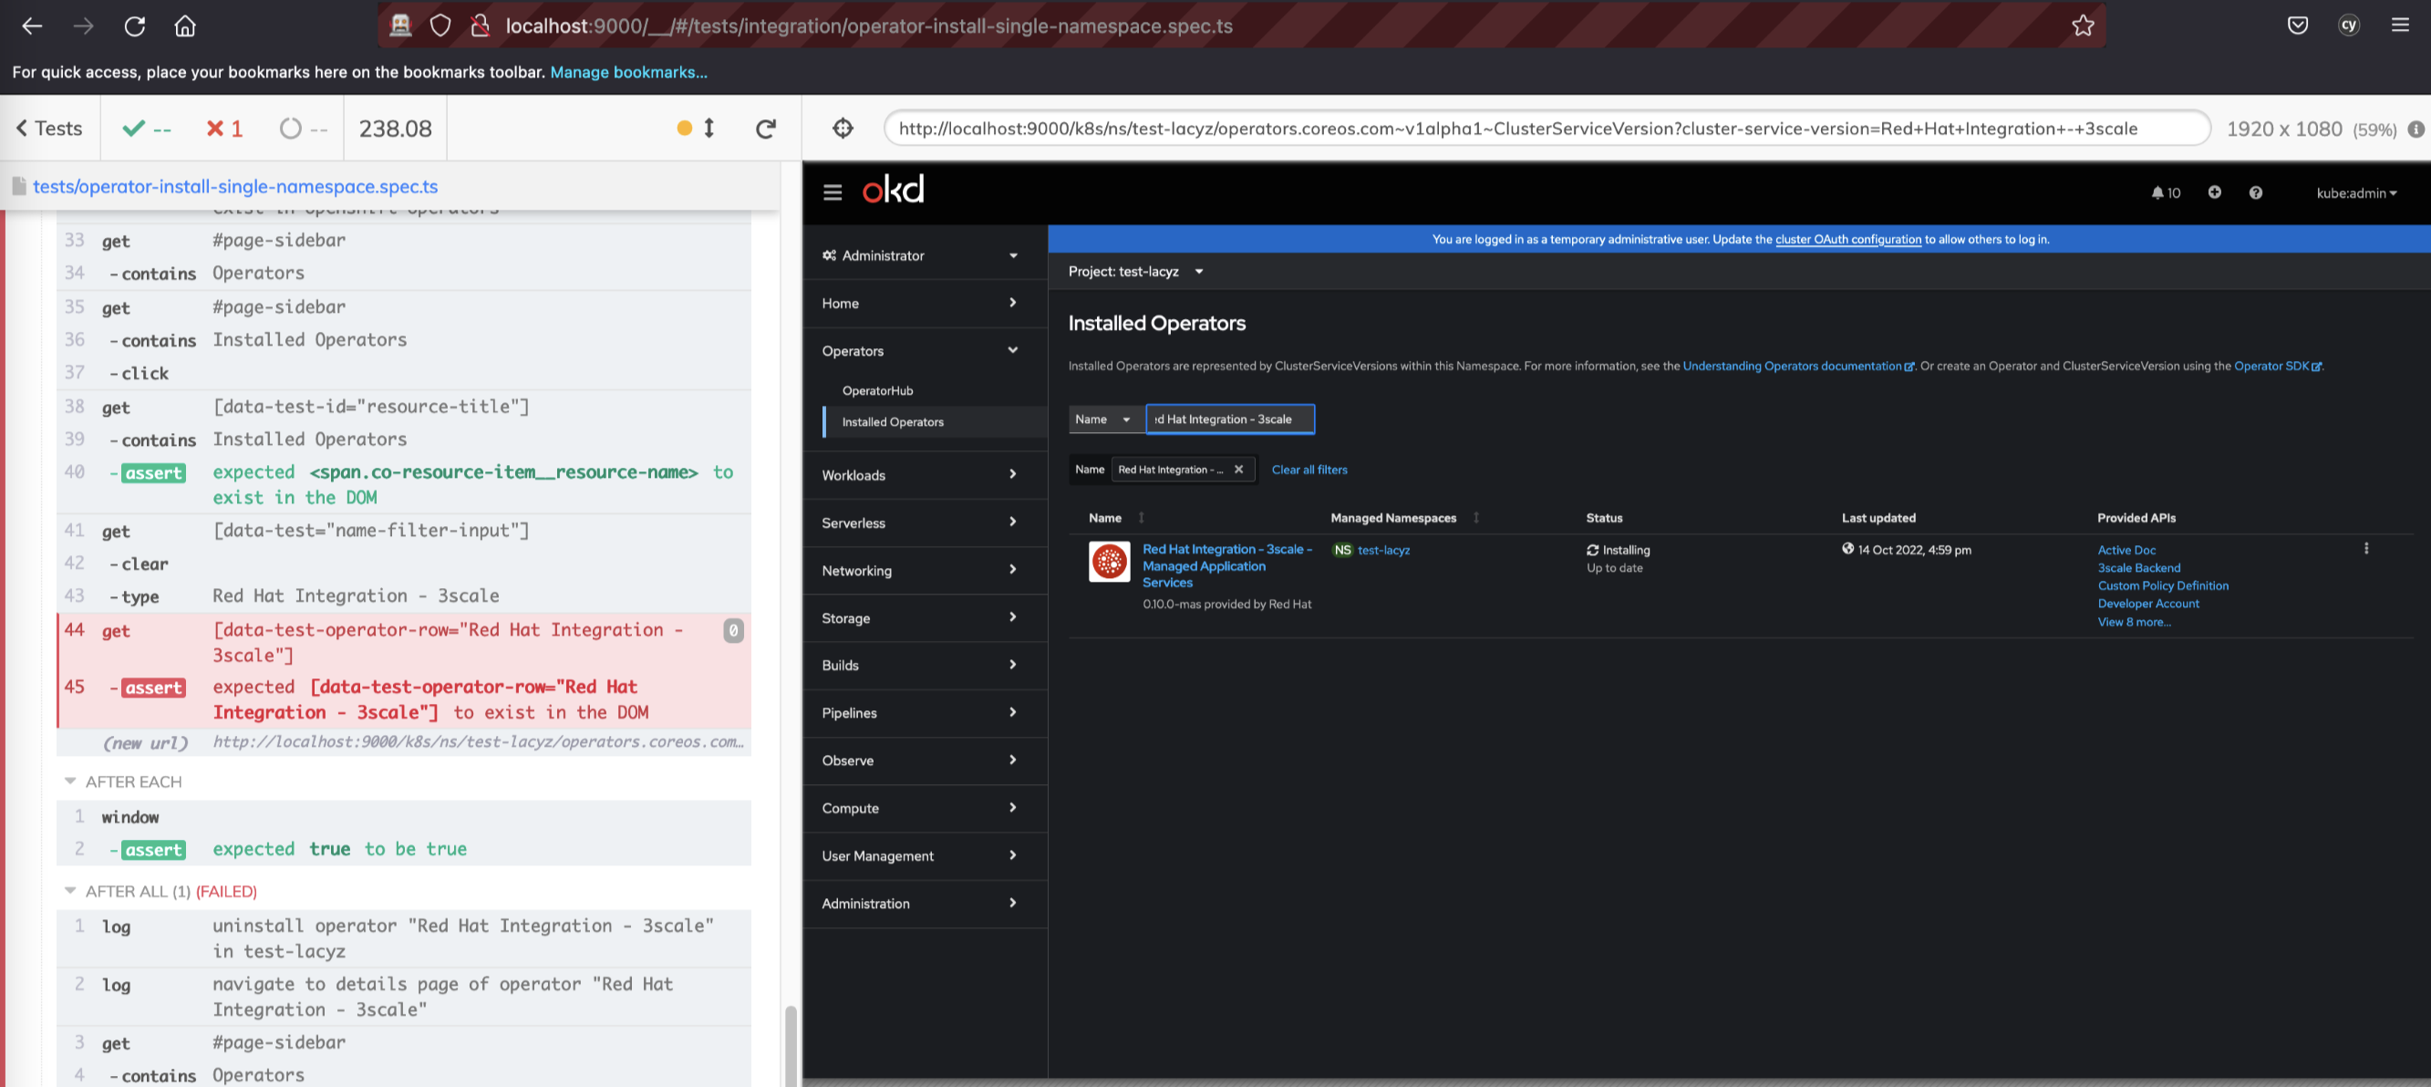The image size is (2431, 1087).
Task: Open the Name filter type dropdown
Action: [x=1105, y=419]
